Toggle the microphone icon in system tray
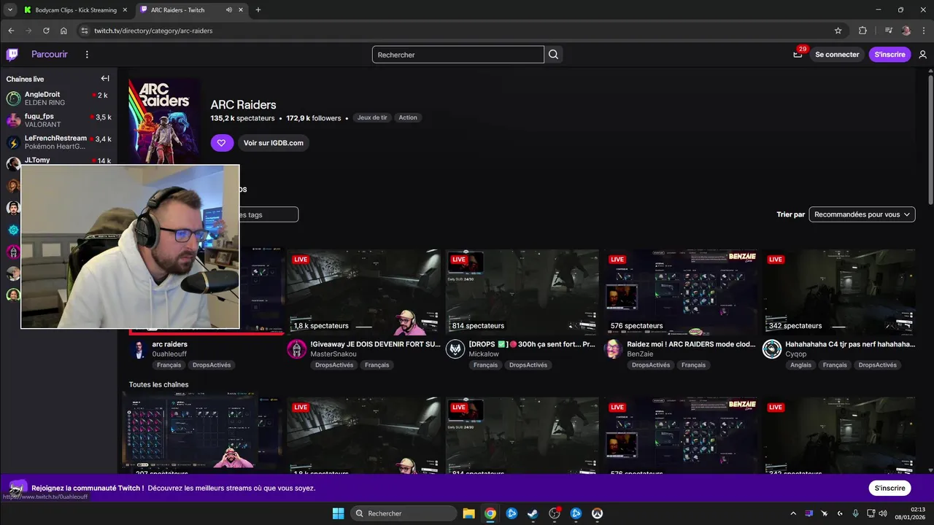Image resolution: width=934 pixels, height=525 pixels. (856, 513)
